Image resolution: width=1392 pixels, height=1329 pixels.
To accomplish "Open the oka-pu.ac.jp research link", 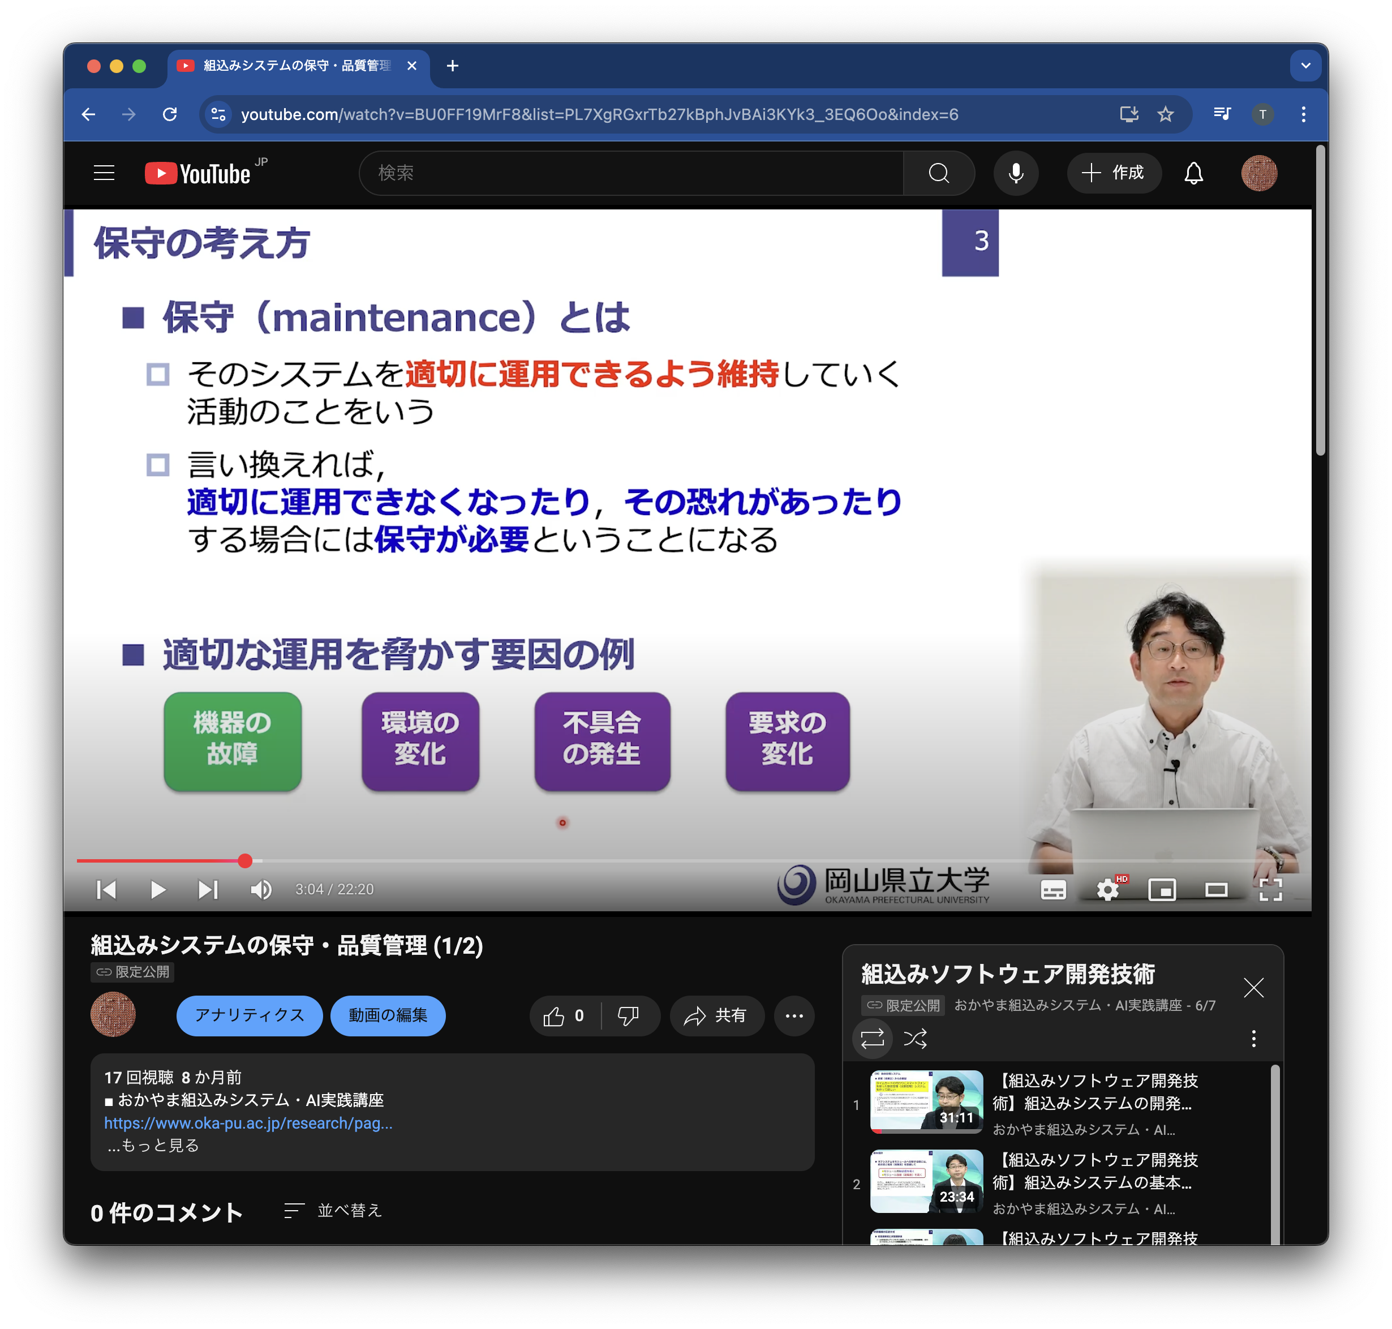I will tap(248, 1123).
